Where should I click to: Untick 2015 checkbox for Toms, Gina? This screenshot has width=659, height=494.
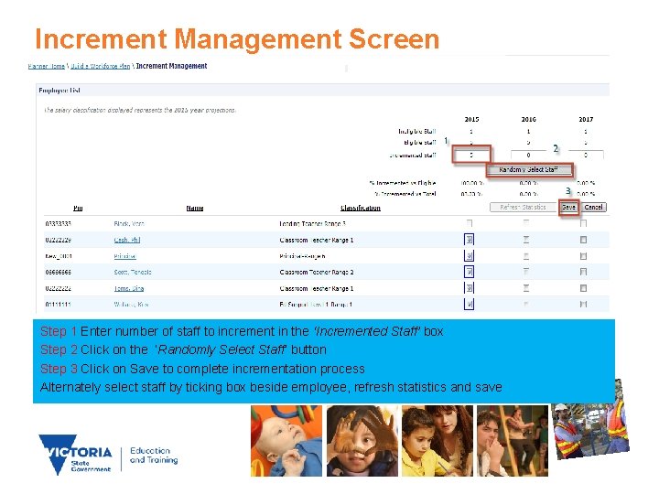pos(469,288)
